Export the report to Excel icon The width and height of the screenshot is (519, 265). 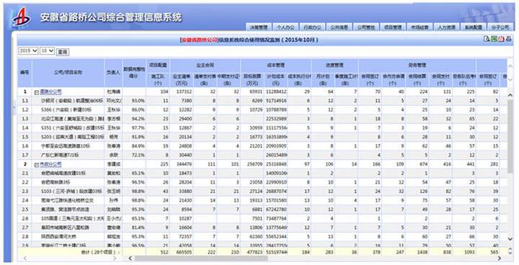click(x=494, y=39)
